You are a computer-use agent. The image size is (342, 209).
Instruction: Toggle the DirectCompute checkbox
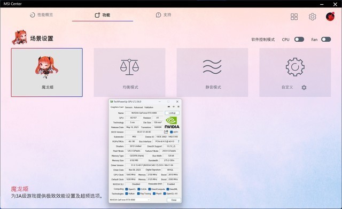point(150,189)
